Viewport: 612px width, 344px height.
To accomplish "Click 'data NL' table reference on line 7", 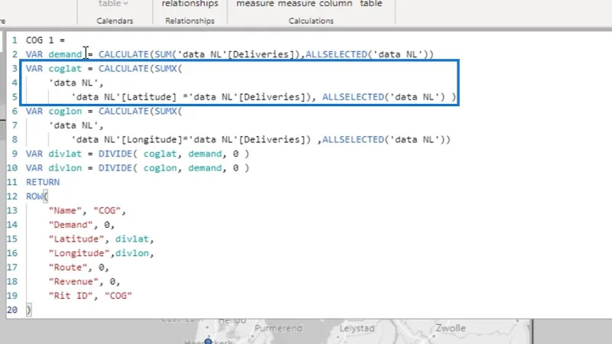I will click(73, 125).
